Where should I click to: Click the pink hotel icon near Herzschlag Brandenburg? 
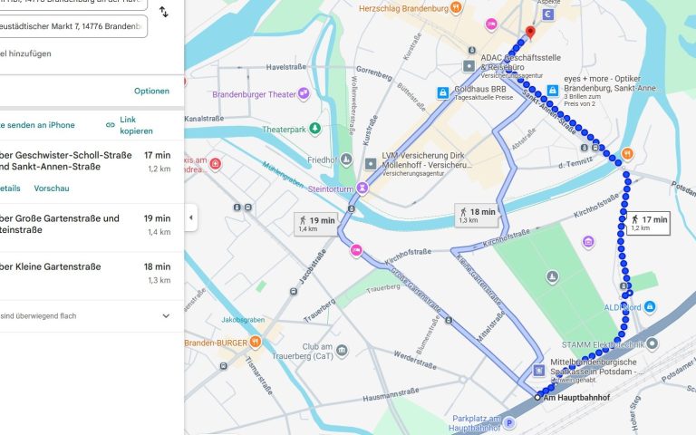491,24
